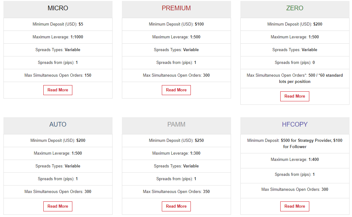Screen dimensions: 352x217
Task: Select the HFCOPY account heading
Action: (295, 124)
